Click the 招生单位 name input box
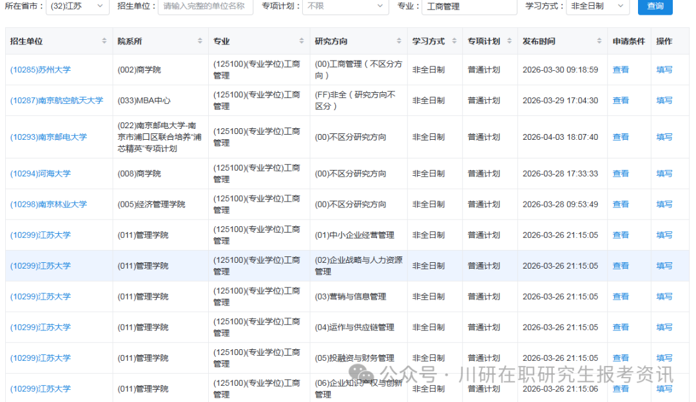This screenshot has width=696, height=402. point(205,8)
